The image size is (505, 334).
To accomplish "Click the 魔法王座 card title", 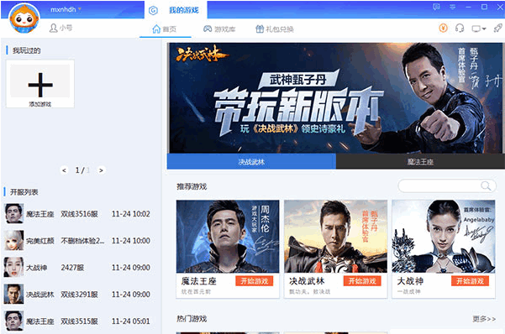I will point(198,281).
